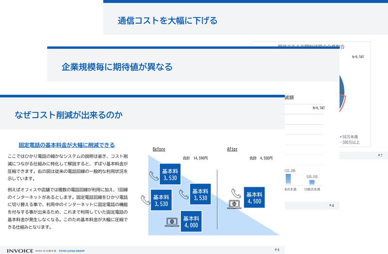Click the phone icon beside the 基本料 4,500 box

pyautogui.click(x=236, y=194)
